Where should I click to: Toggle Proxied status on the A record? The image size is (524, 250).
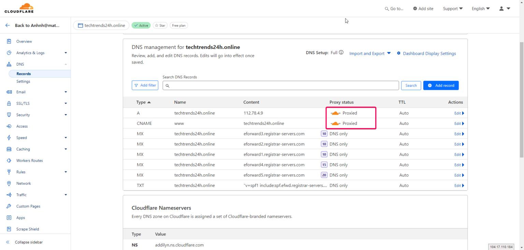click(x=336, y=113)
